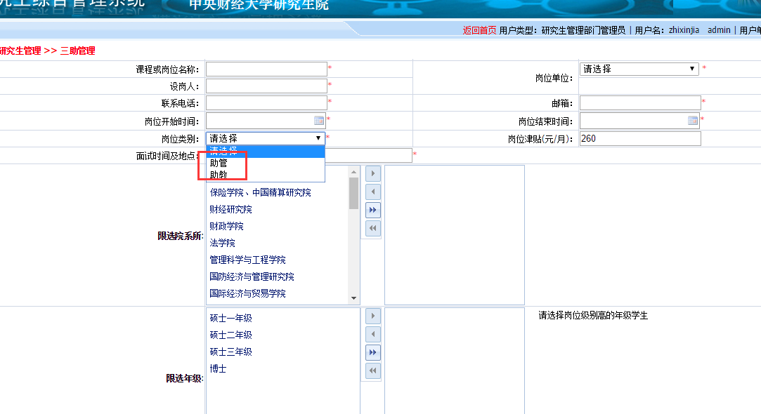
Task: Click the 课程或岗位名称 input field
Action: tap(266, 69)
